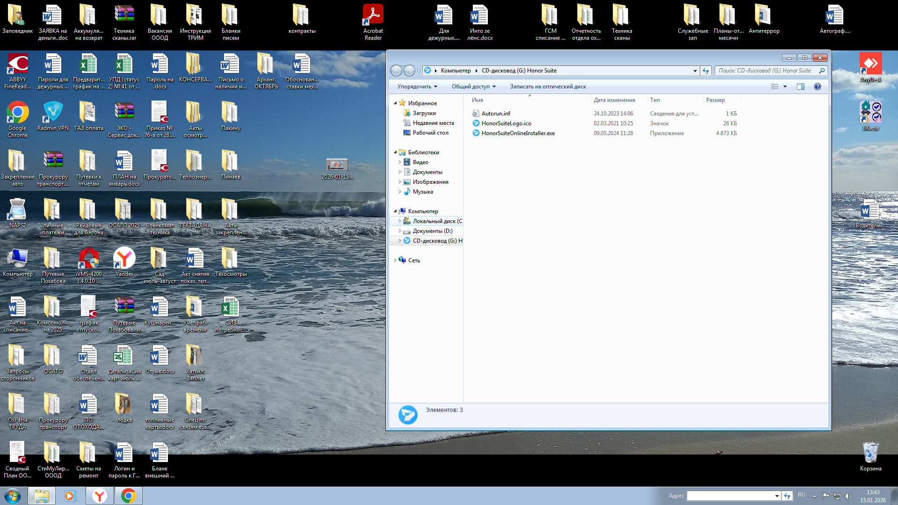The image size is (898, 505).
Task: Select HonorSuiteOnlineInstaller.exe file
Action: (518, 133)
